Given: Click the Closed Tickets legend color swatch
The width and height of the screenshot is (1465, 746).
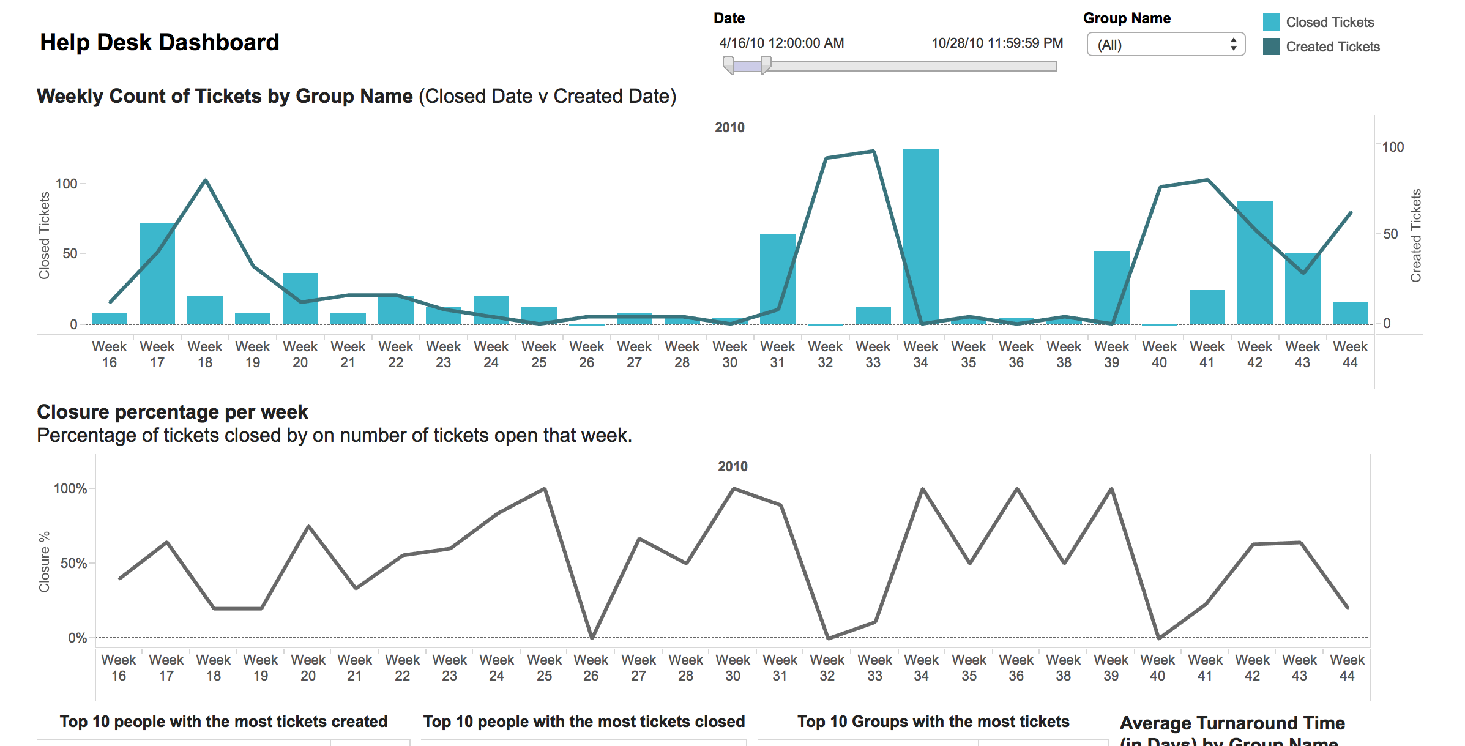Looking at the screenshot, I should coord(1272,23).
